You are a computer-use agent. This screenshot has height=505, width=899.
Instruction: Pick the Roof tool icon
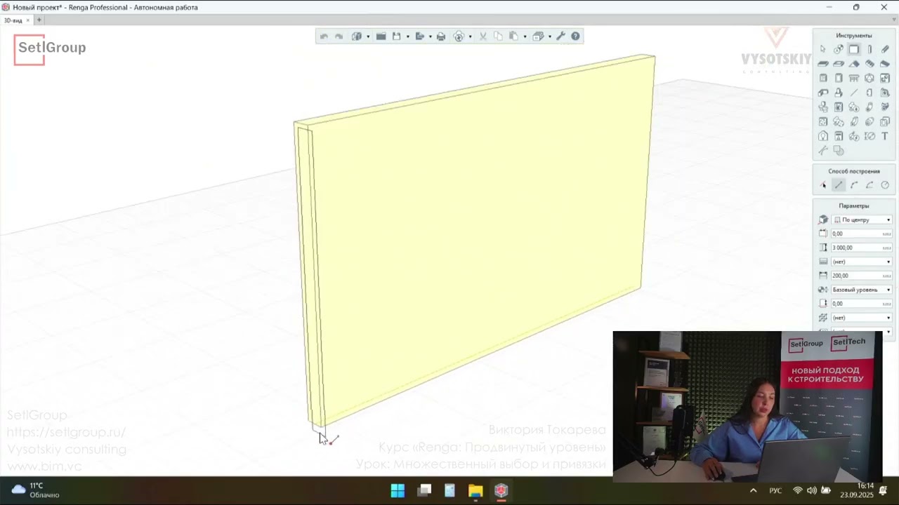[854, 64]
